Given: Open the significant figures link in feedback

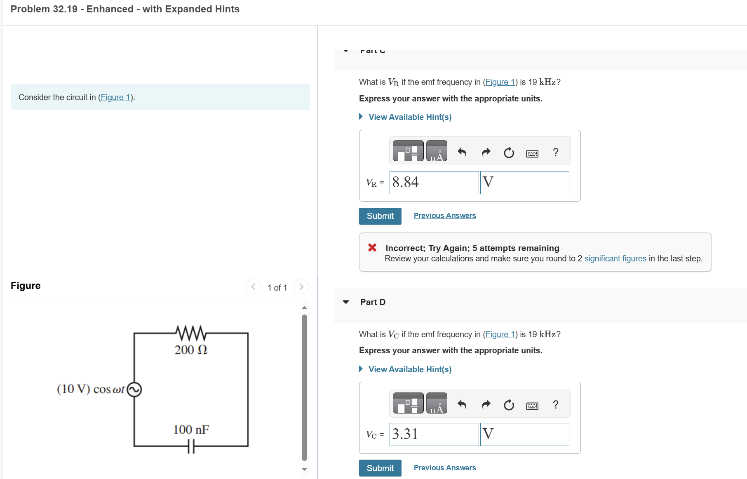Looking at the screenshot, I should (615, 258).
